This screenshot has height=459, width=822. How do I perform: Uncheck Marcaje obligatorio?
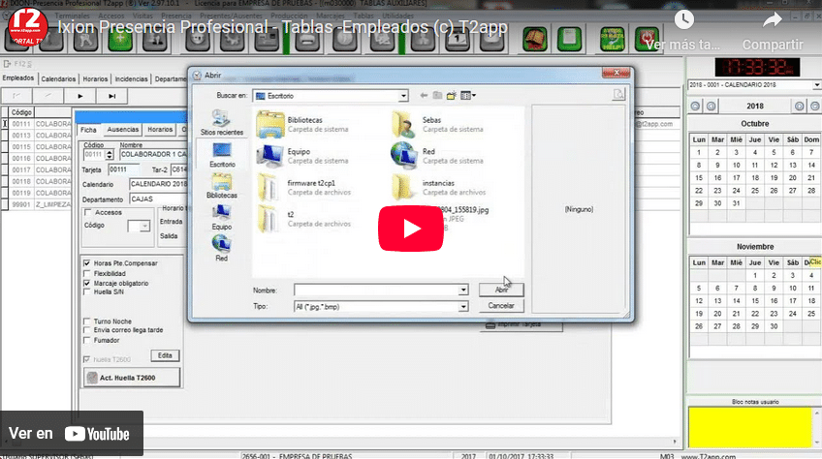[87, 283]
